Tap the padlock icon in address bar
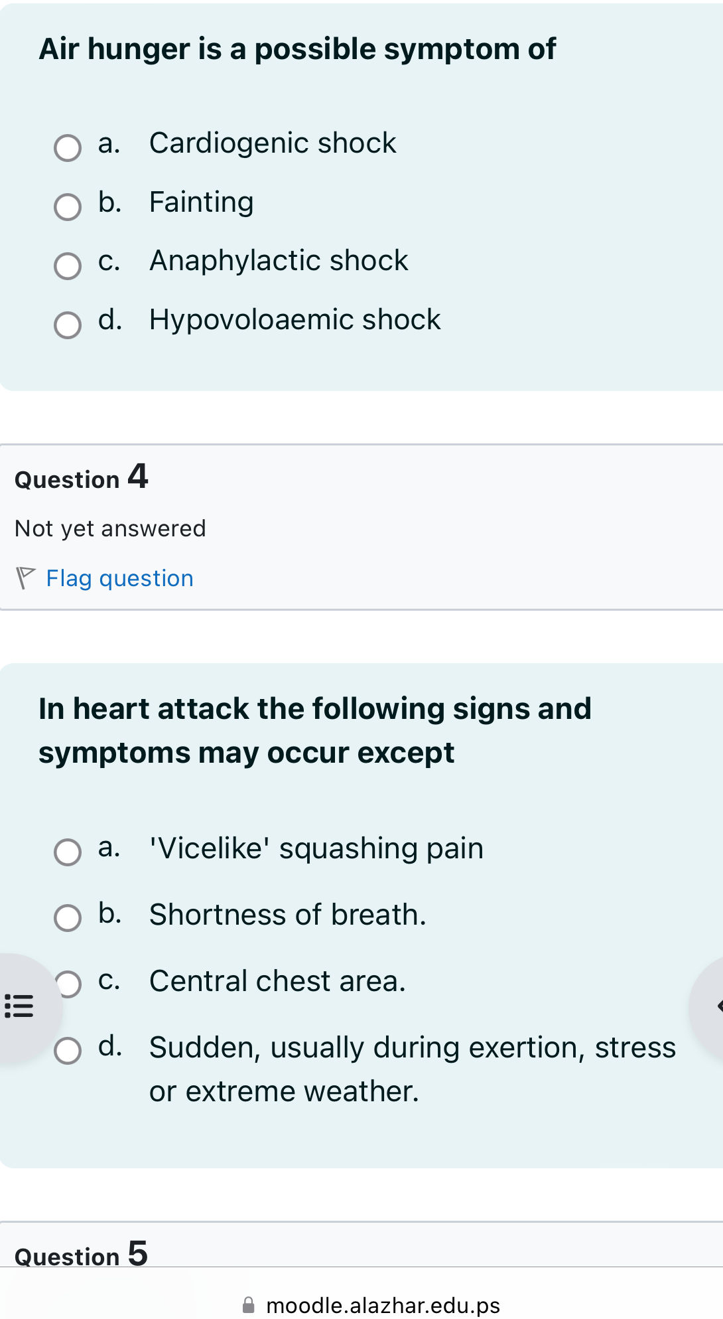The image size is (723, 1319). (x=249, y=1305)
